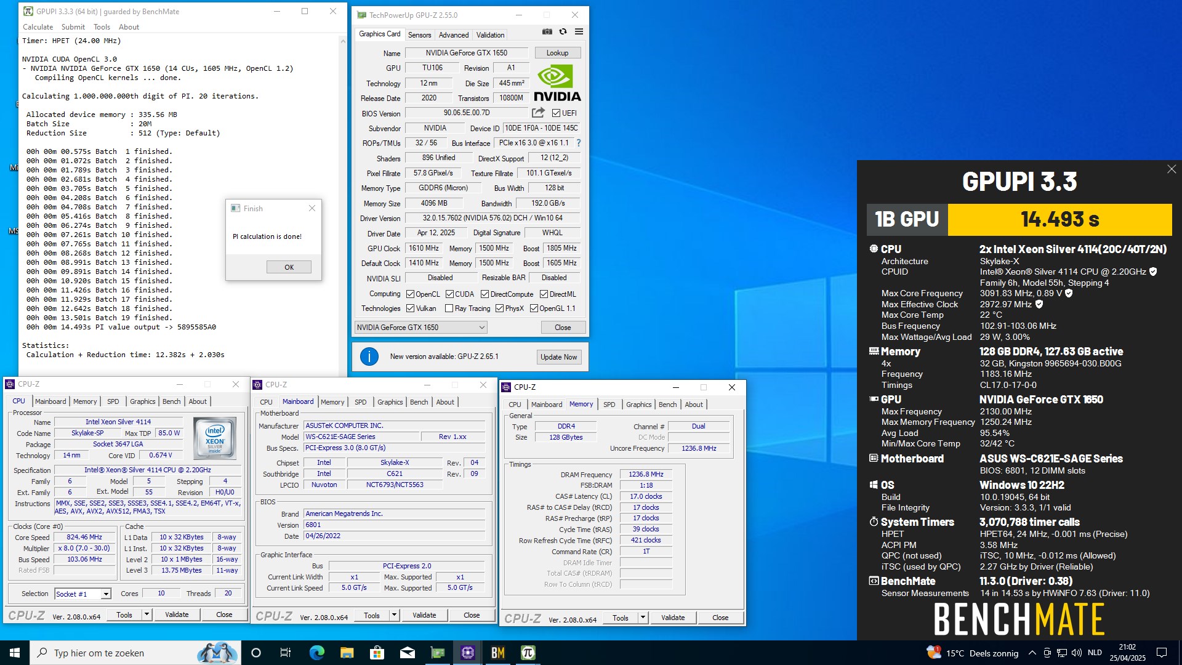
Task: Click taskbar clock showing 21:02
Action: [x=1127, y=653]
